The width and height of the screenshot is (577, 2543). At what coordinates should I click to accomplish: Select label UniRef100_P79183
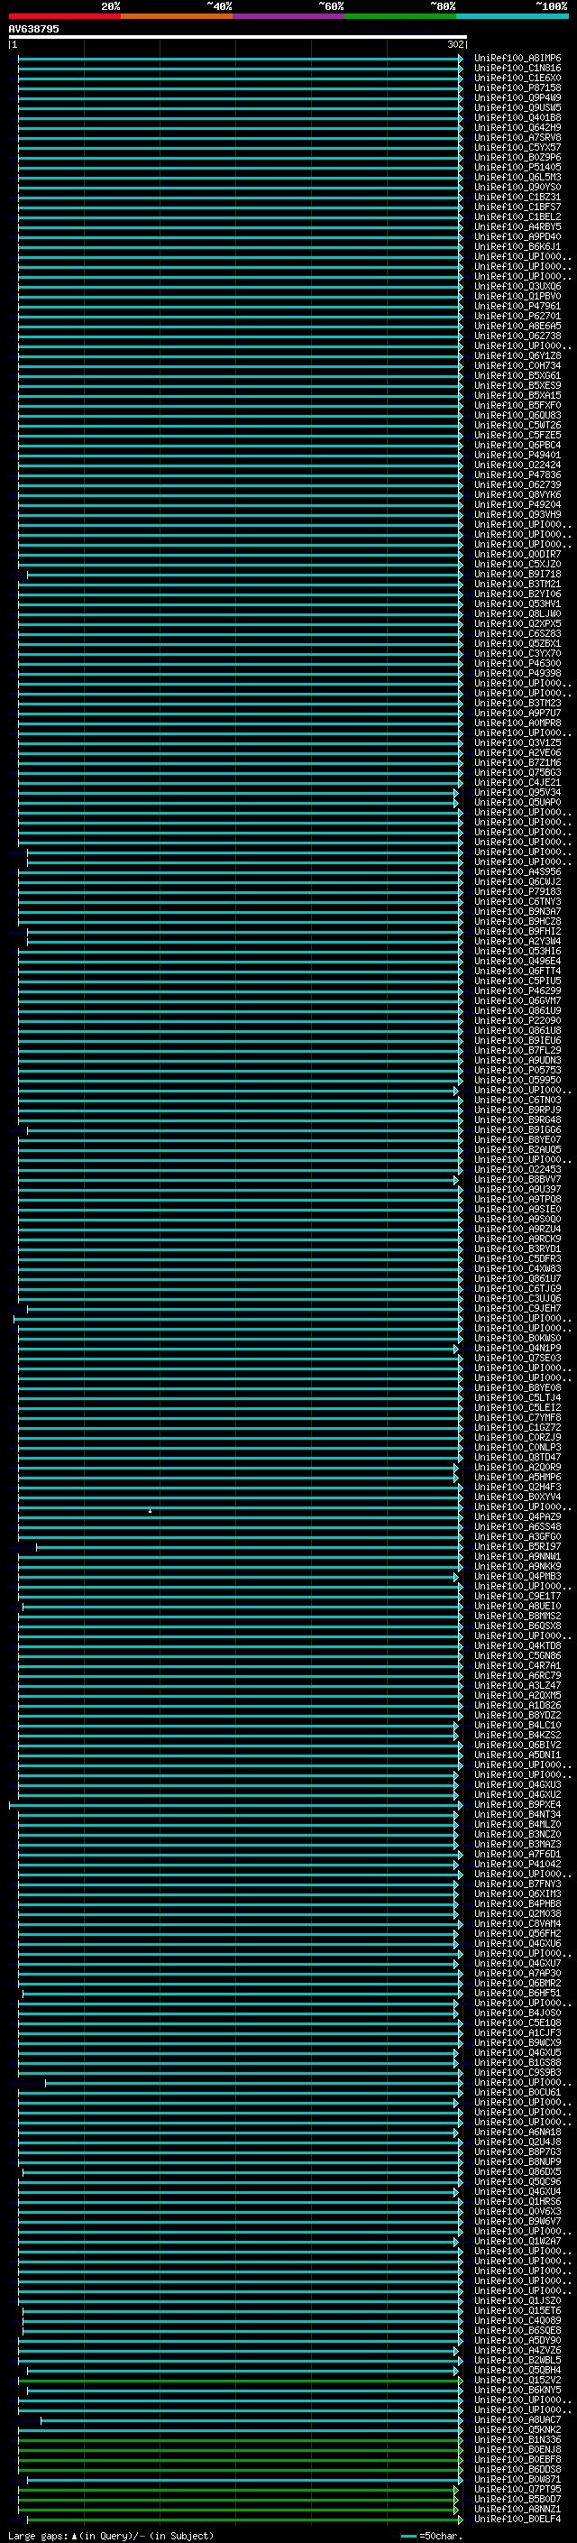pyautogui.click(x=517, y=891)
